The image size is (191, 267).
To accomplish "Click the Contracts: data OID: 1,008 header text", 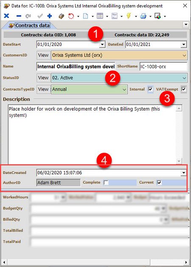I will pyautogui.click(x=48, y=35).
